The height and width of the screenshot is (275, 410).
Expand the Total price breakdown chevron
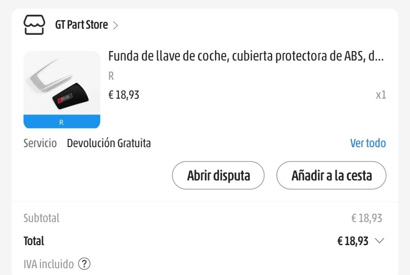(379, 241)
